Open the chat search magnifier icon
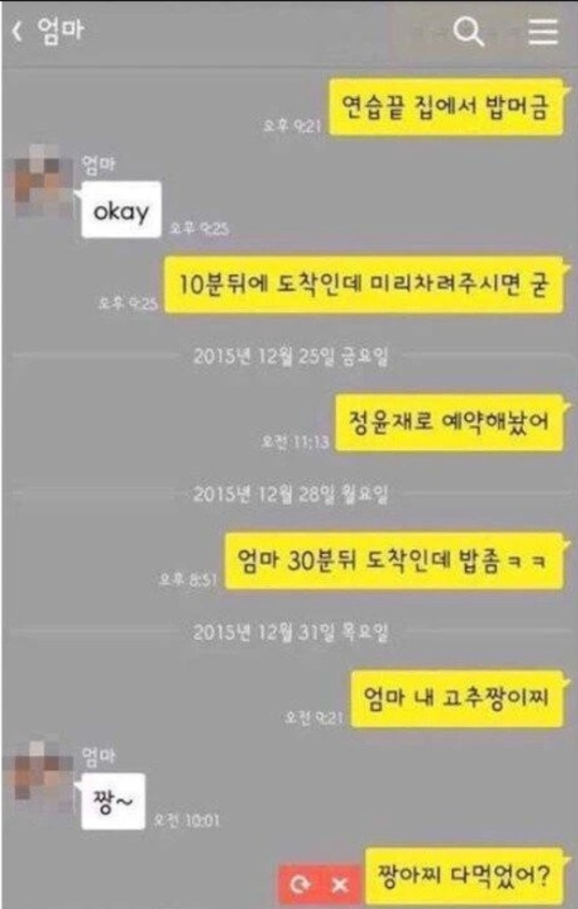Image resolution: width=578 pixels, height=909 pixels. [x=468, y=30]
